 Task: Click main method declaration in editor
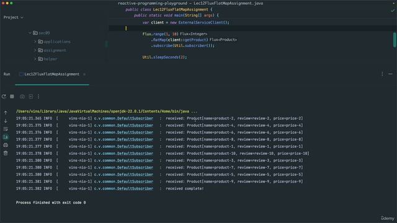pyautogui.click(x=176, y=15)
